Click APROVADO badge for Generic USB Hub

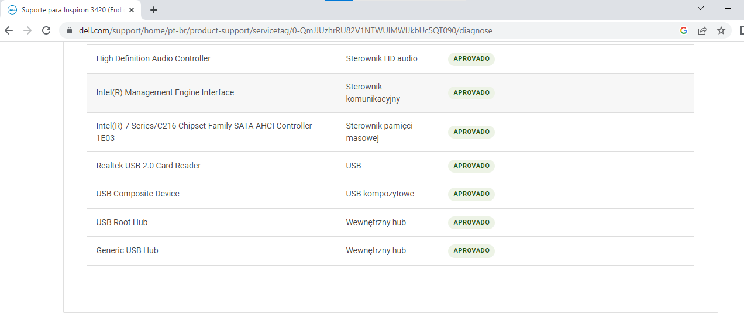471,250
